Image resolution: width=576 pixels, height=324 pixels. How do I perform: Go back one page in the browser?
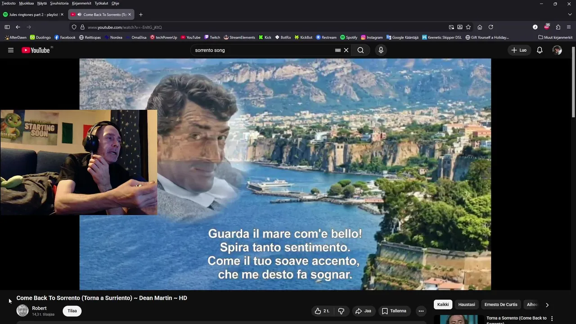pos(18,27)
